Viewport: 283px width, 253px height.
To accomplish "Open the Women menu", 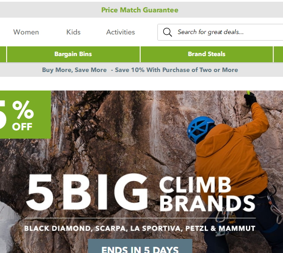I will [26, 32].
